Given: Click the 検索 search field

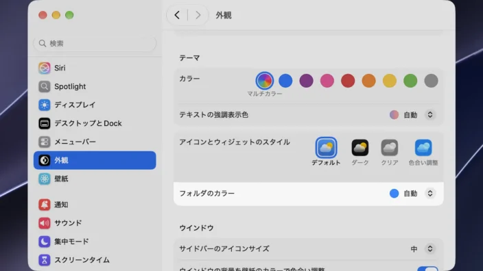Looking at the screenshot, I should (95, 43).
